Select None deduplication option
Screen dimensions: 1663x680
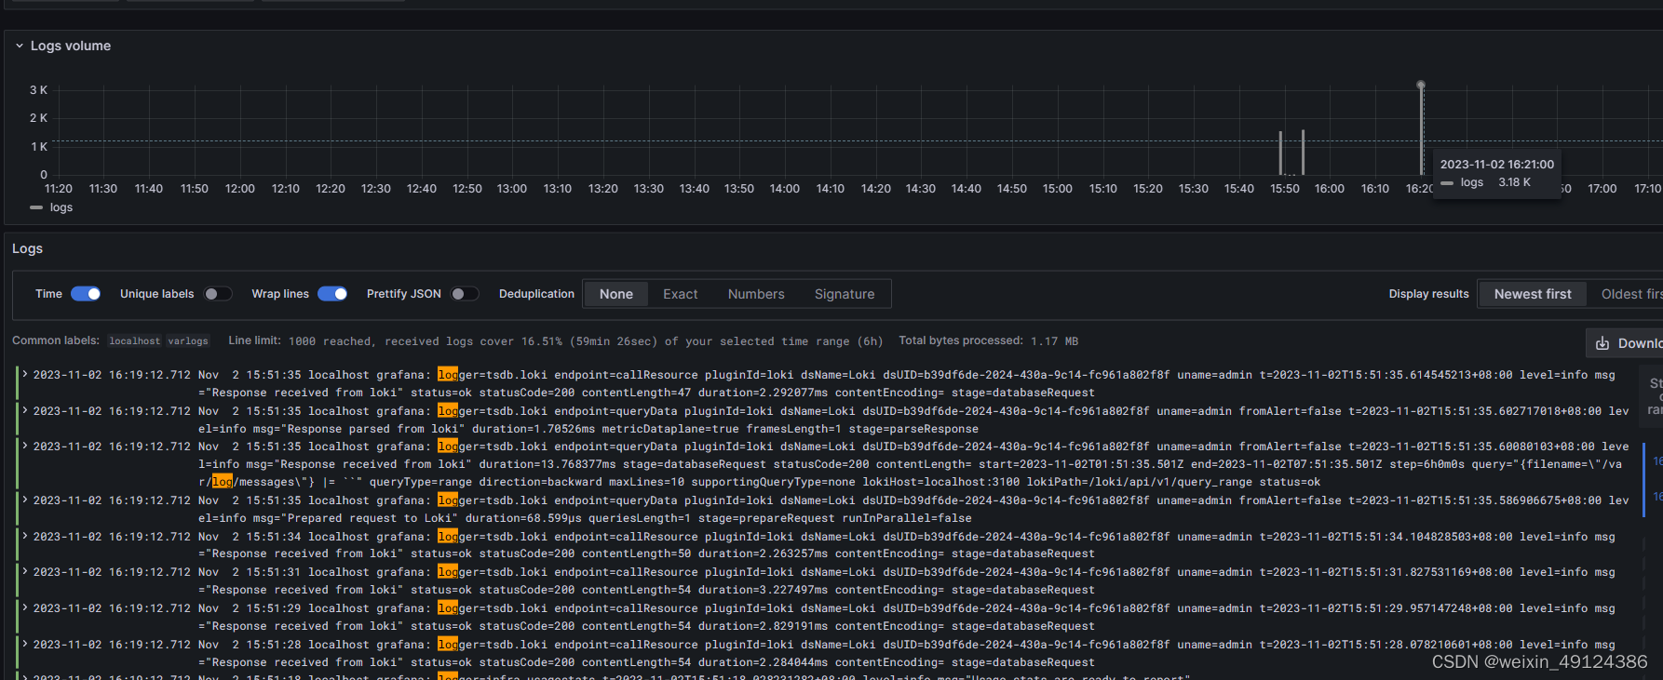point(616,294)
